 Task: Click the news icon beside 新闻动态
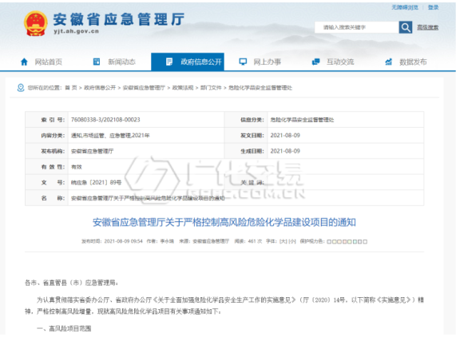pos(96,61)
